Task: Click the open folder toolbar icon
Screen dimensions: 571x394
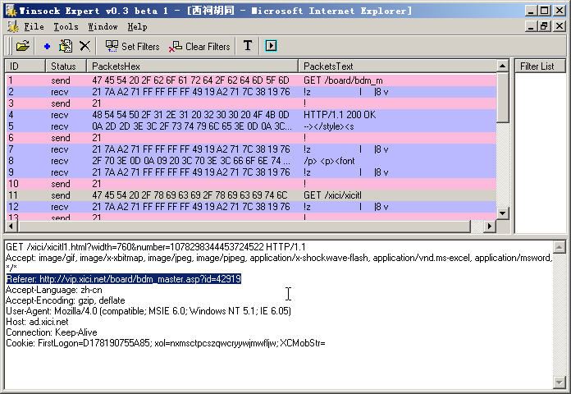Action: coord(23,46)
